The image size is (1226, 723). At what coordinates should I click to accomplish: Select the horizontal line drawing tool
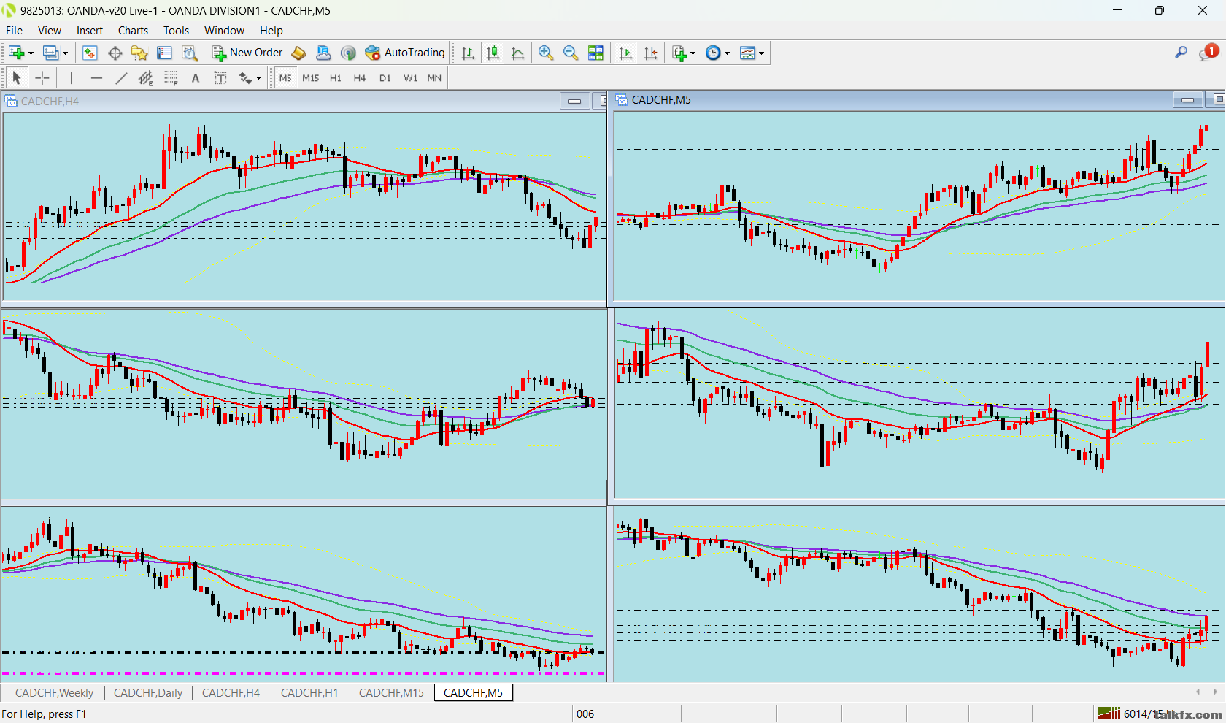(96, 78)
